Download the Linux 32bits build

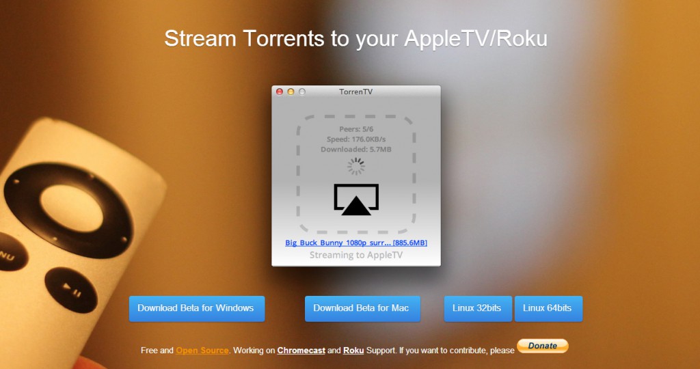click(x=478, y=308)
